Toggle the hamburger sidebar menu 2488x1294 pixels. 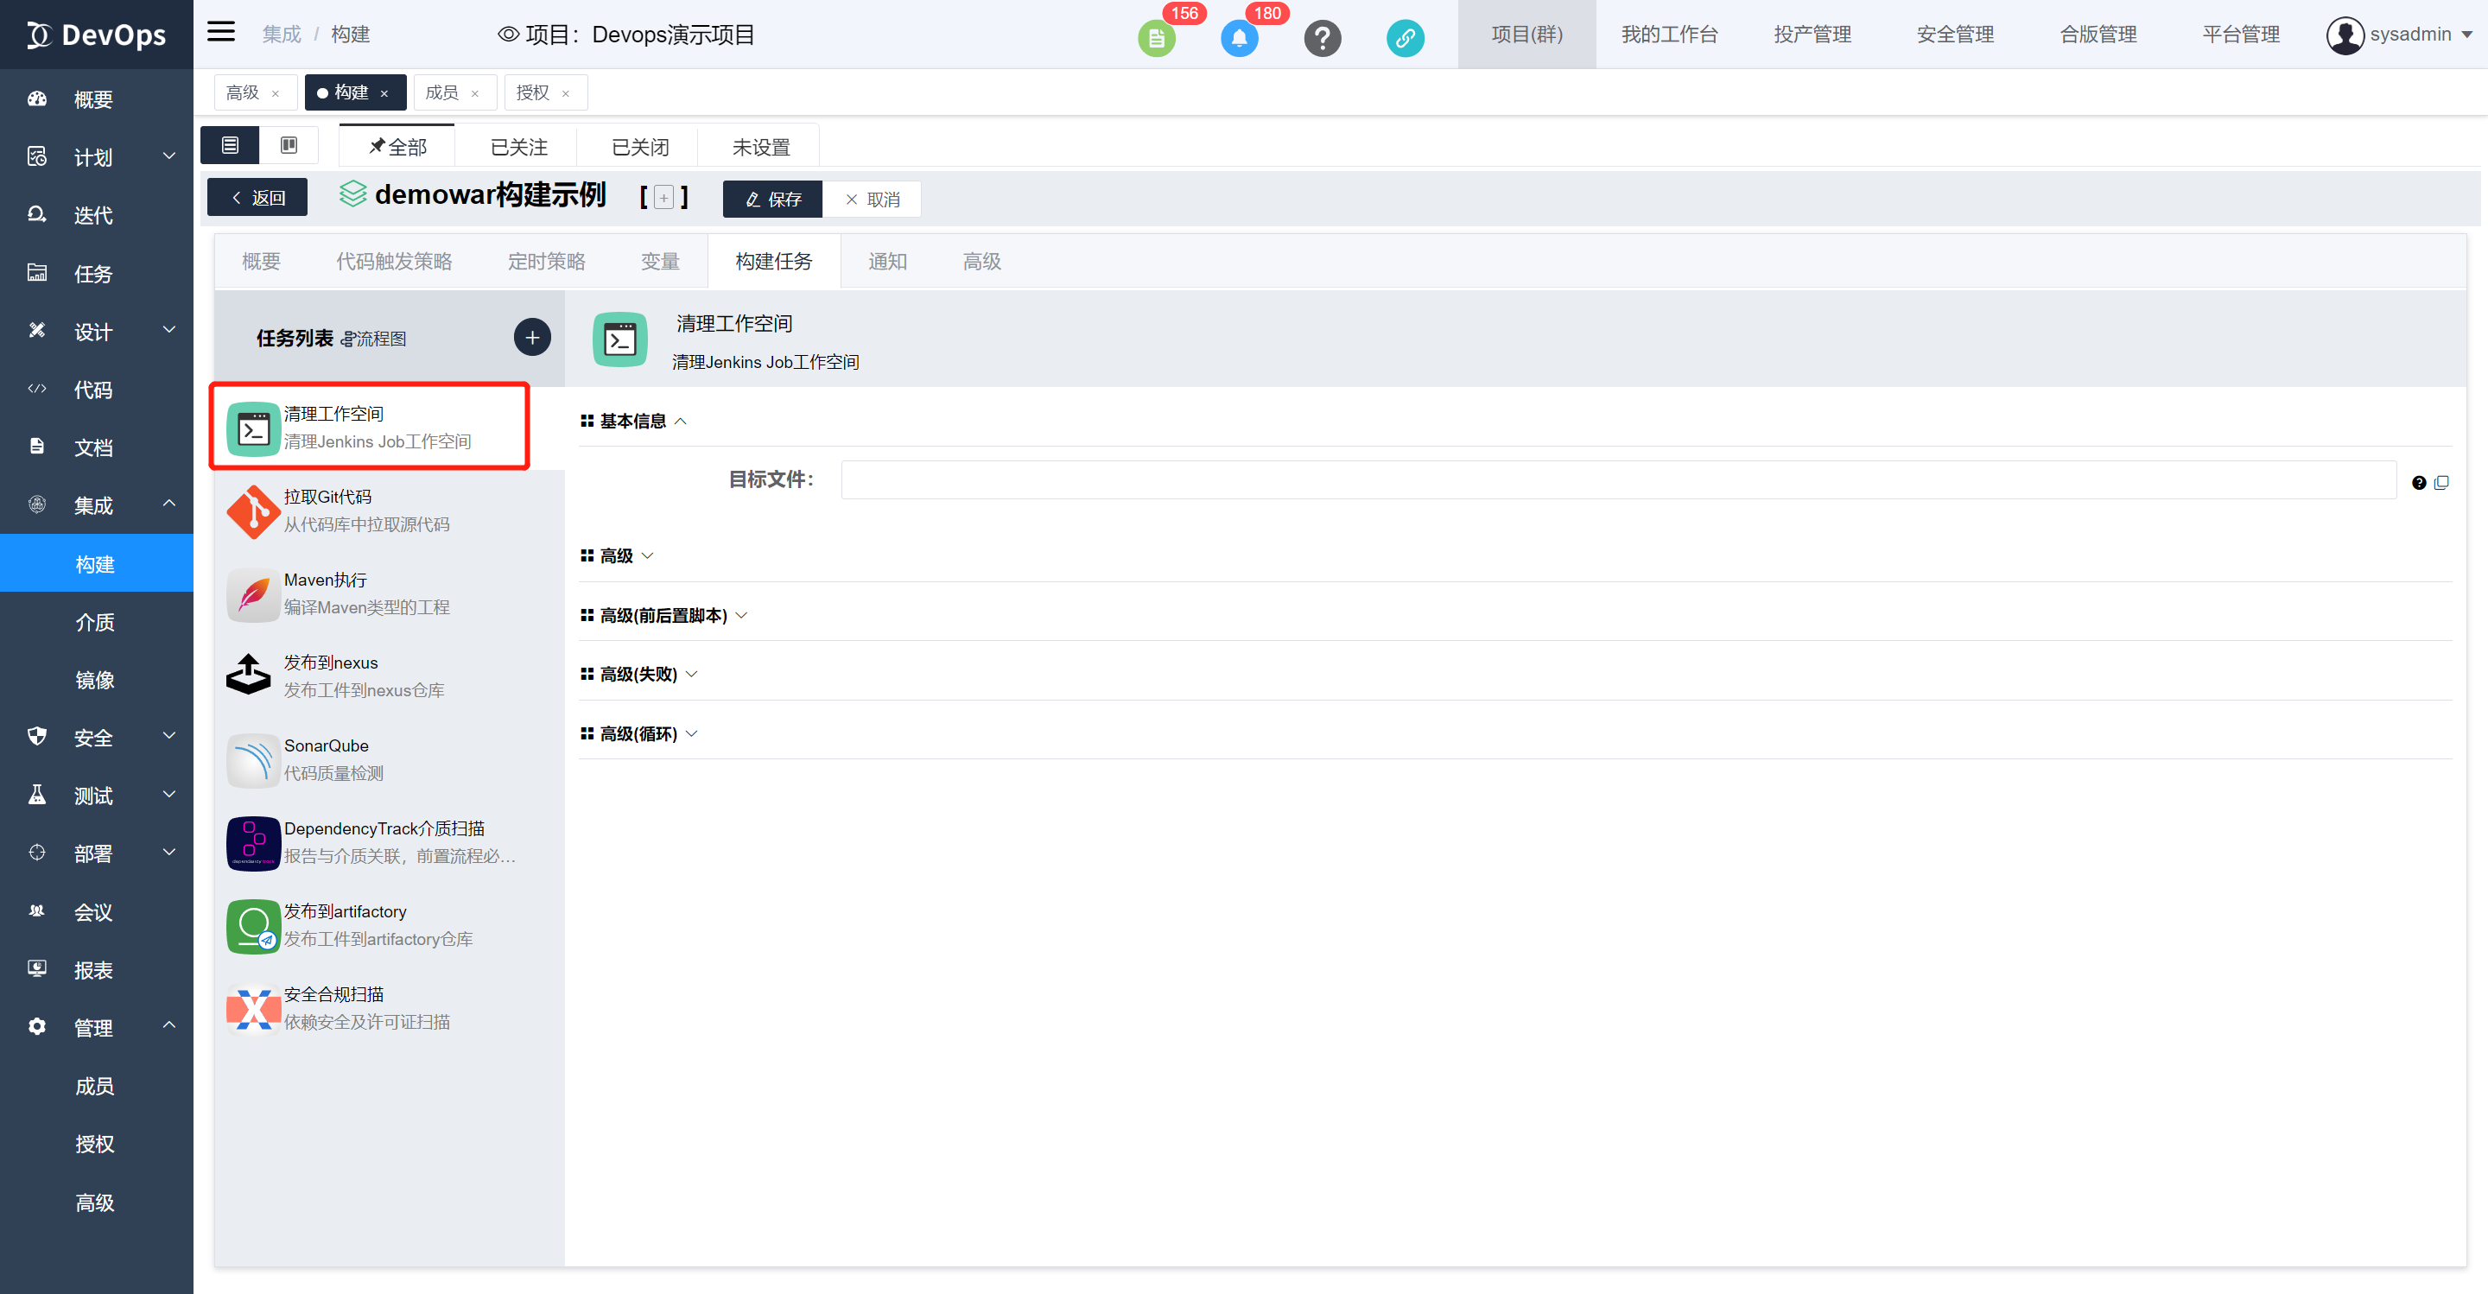coord(221,33)
